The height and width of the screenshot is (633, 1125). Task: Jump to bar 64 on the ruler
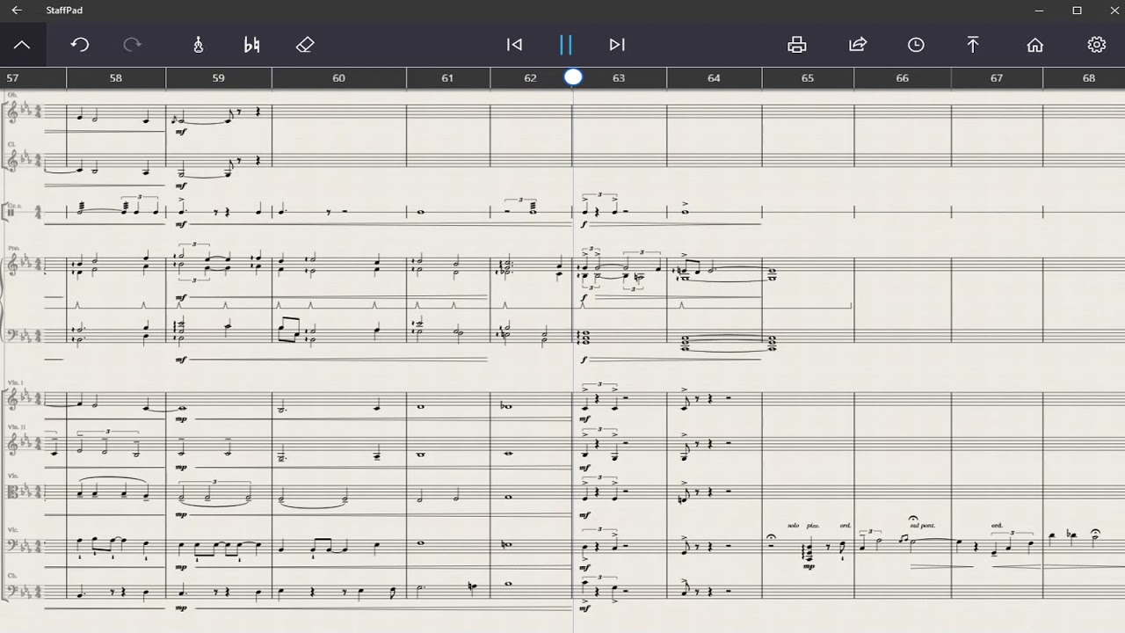[714, 78]
